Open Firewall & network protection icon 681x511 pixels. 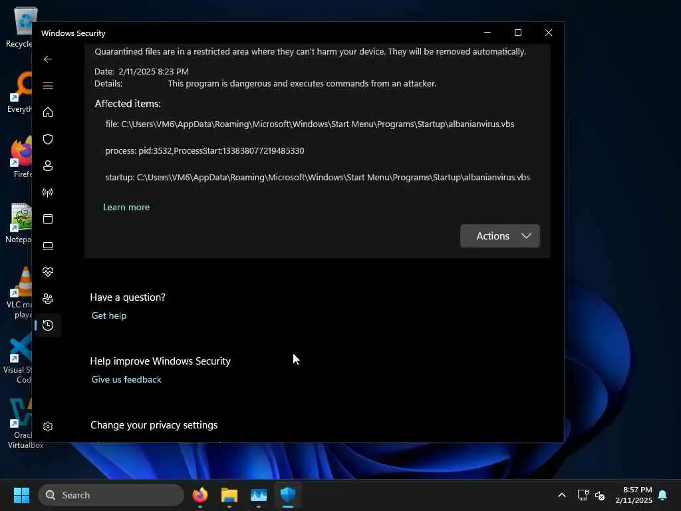click(48, 192)
